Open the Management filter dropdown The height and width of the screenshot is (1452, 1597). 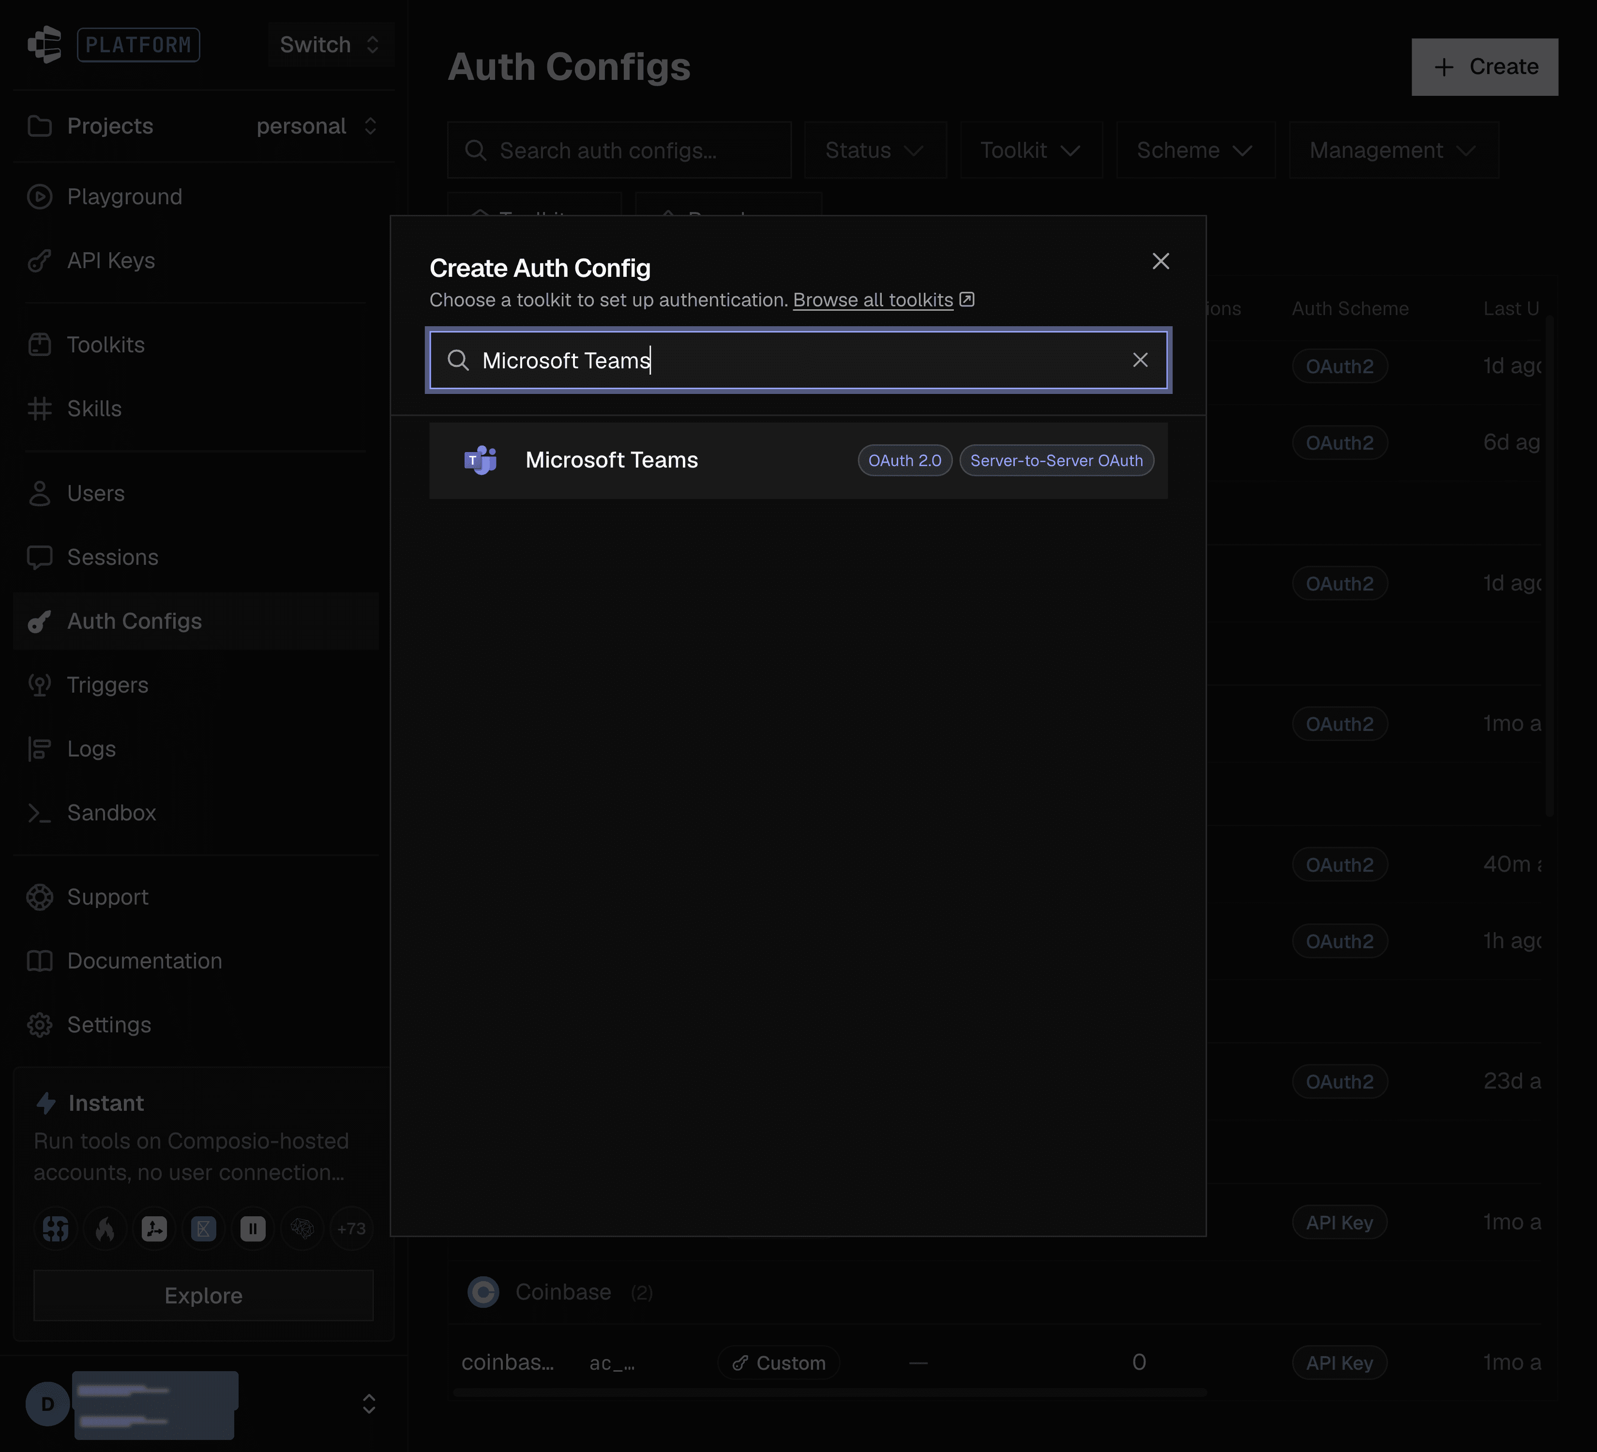pos(1393,151)
